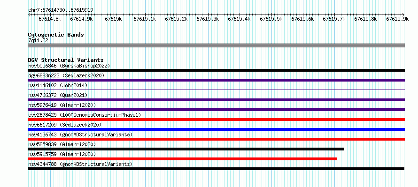This screenshot has height=187, width=418.
Task: Click the 67614.8k ruler tick label
Action: tap(50, 19)
